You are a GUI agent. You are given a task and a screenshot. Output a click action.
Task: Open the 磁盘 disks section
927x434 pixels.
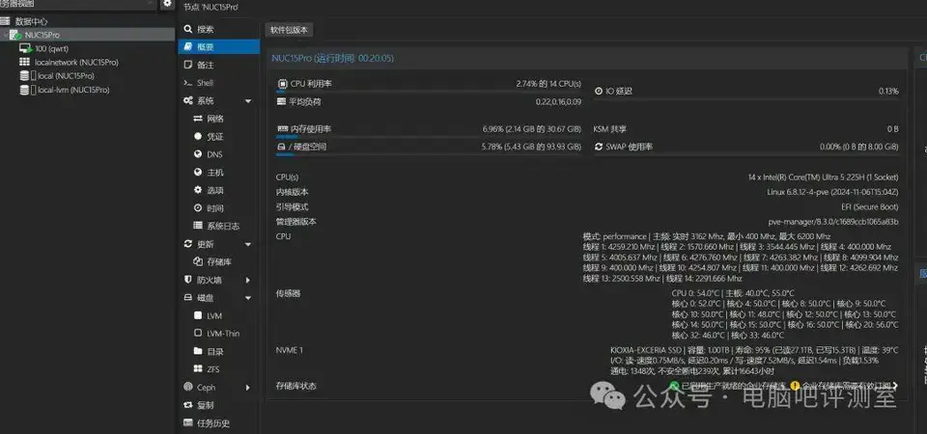pos(206,298)
